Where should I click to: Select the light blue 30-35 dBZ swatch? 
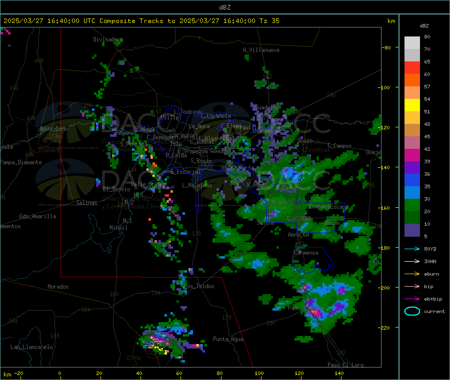(x=412, y=193)
